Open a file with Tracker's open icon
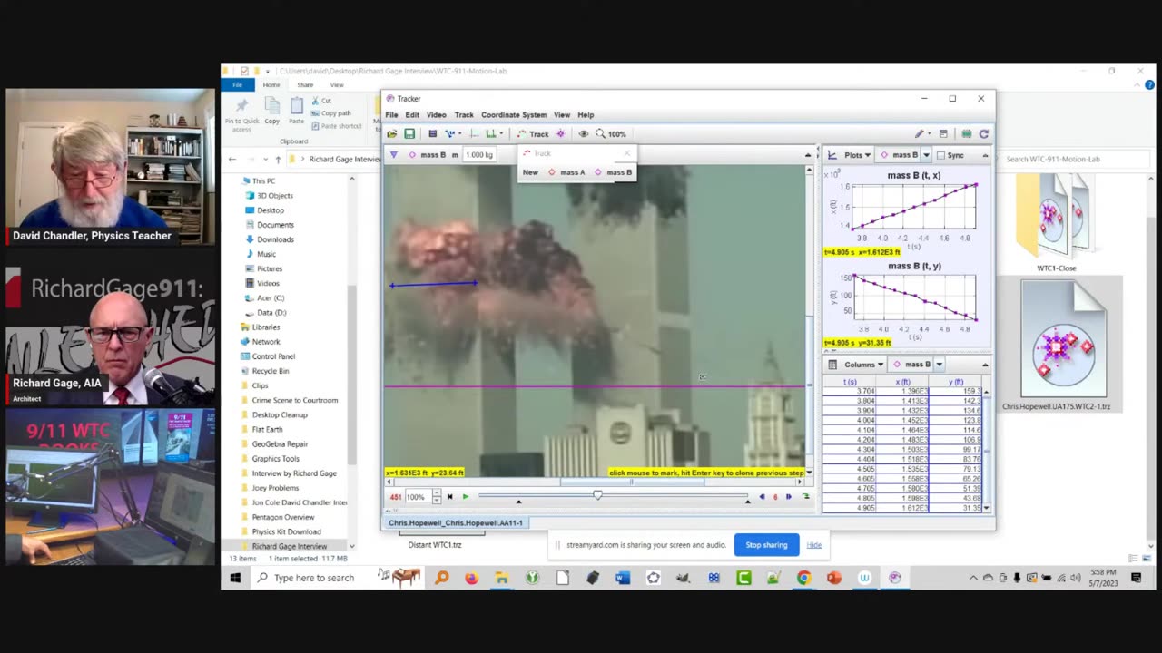The height and width of the screenshot is (653, 1162). point(392,133)
